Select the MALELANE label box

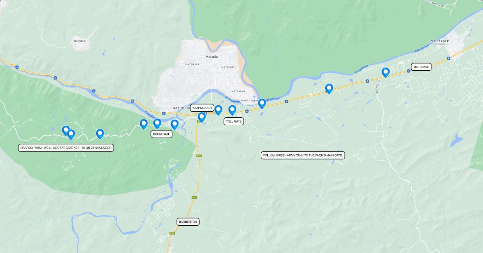[421, 67]
